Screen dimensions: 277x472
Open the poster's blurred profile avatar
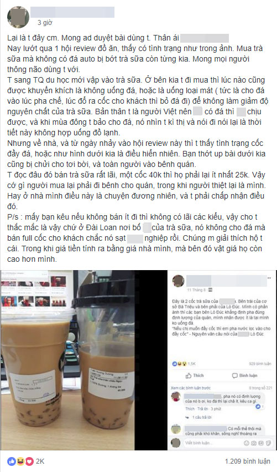(x=18, y=17)
